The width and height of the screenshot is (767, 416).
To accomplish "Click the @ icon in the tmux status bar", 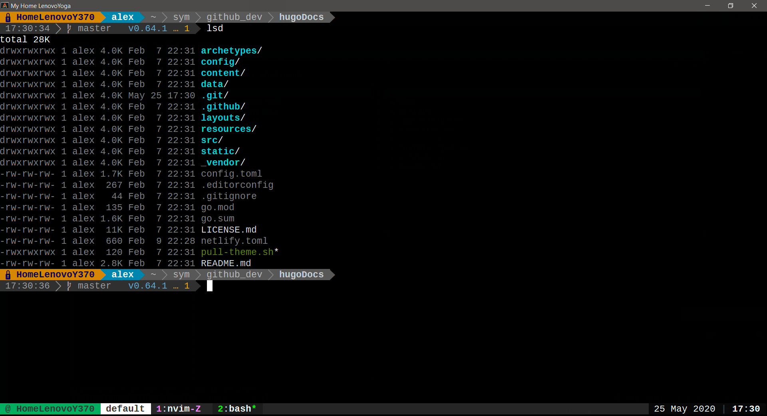I will pos(8,409).
